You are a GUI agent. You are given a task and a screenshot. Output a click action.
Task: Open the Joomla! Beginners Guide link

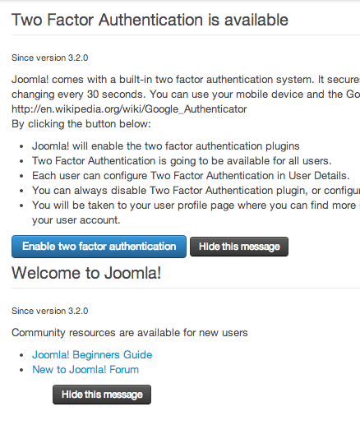(x=92, y=355)
